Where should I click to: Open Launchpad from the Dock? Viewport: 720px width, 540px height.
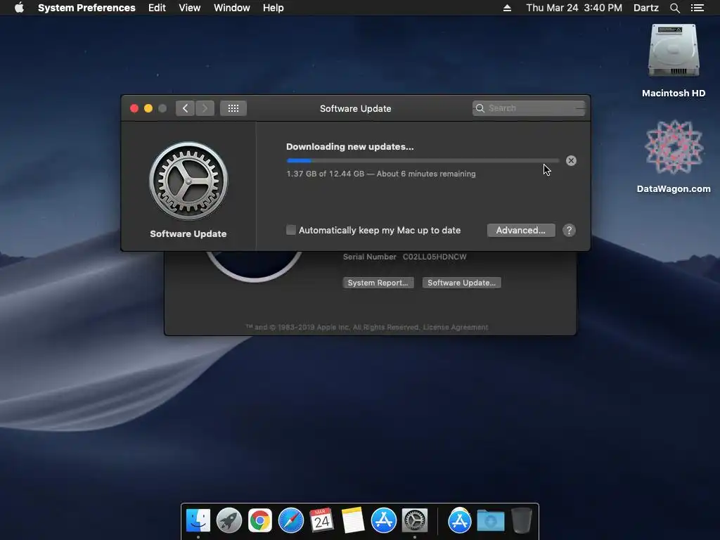[x=229, y=521]
